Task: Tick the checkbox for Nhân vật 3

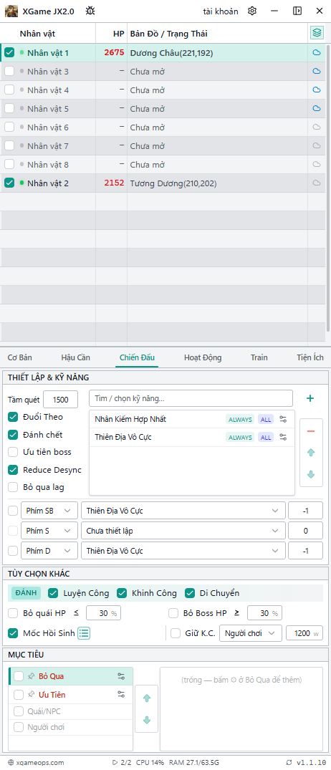Action: click(9, 71)
